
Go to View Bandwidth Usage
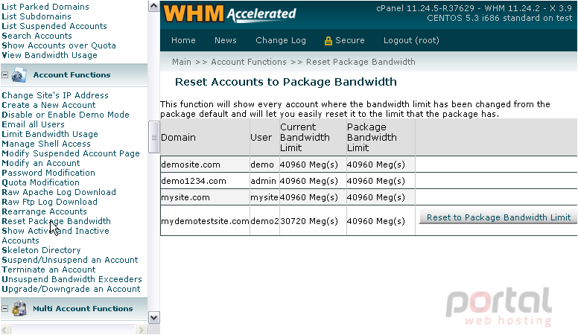pyautogui.click(x=49, y=55)
